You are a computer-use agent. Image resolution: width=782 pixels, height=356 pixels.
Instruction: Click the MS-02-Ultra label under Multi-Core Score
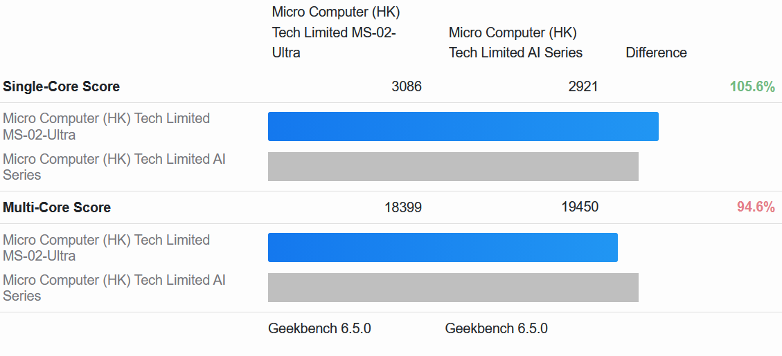(106, 247)
